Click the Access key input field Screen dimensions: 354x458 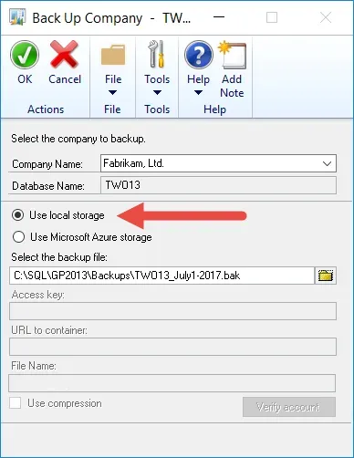(172, 311)
